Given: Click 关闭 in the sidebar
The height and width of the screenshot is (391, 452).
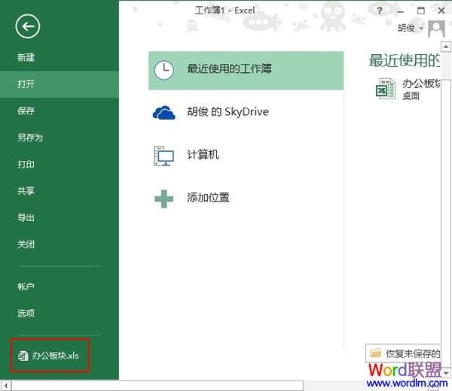Looking at the screenshot, I should pyautogui.click(x=26, y=244).
